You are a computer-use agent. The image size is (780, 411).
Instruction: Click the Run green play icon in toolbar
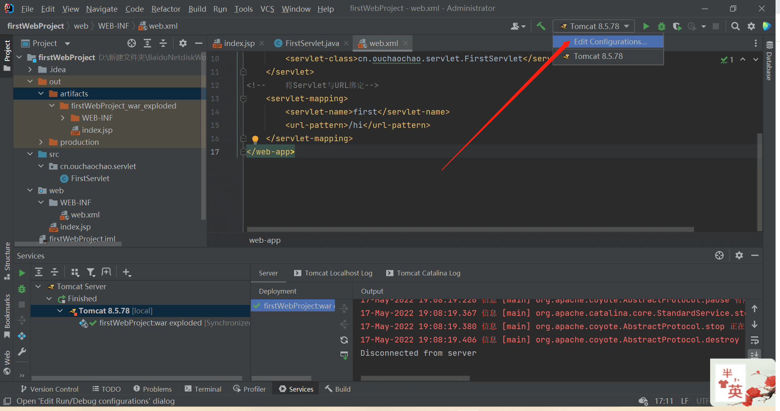646,26
